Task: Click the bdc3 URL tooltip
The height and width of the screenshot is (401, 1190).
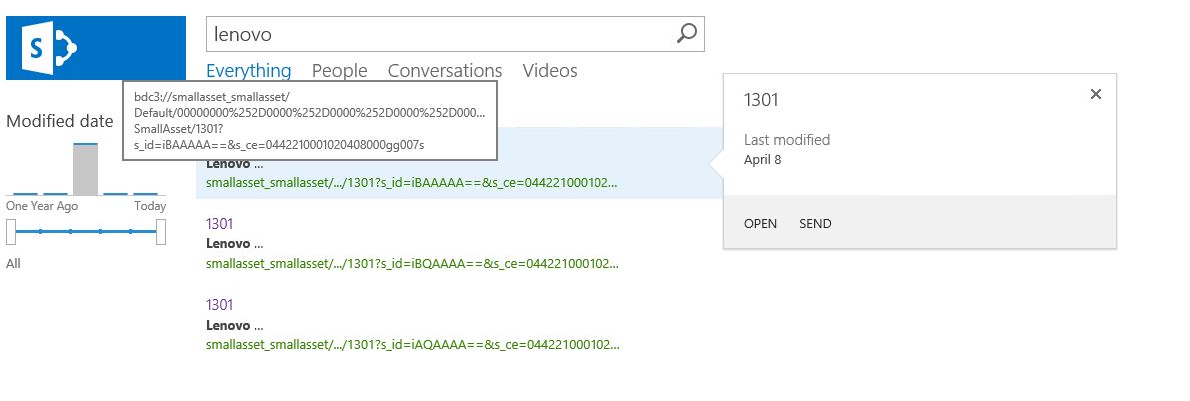Action: click(310, 121)
